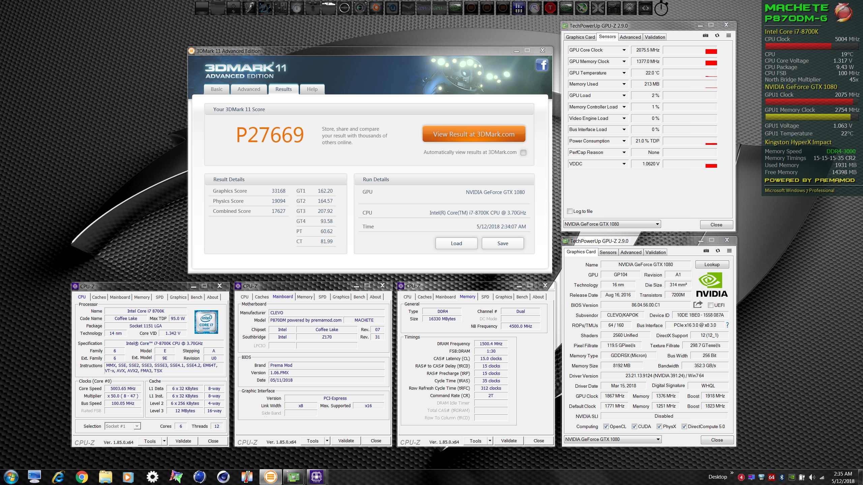
Task: Click the Facebook icon in 3DMark banner
Action: click(542, 64)
